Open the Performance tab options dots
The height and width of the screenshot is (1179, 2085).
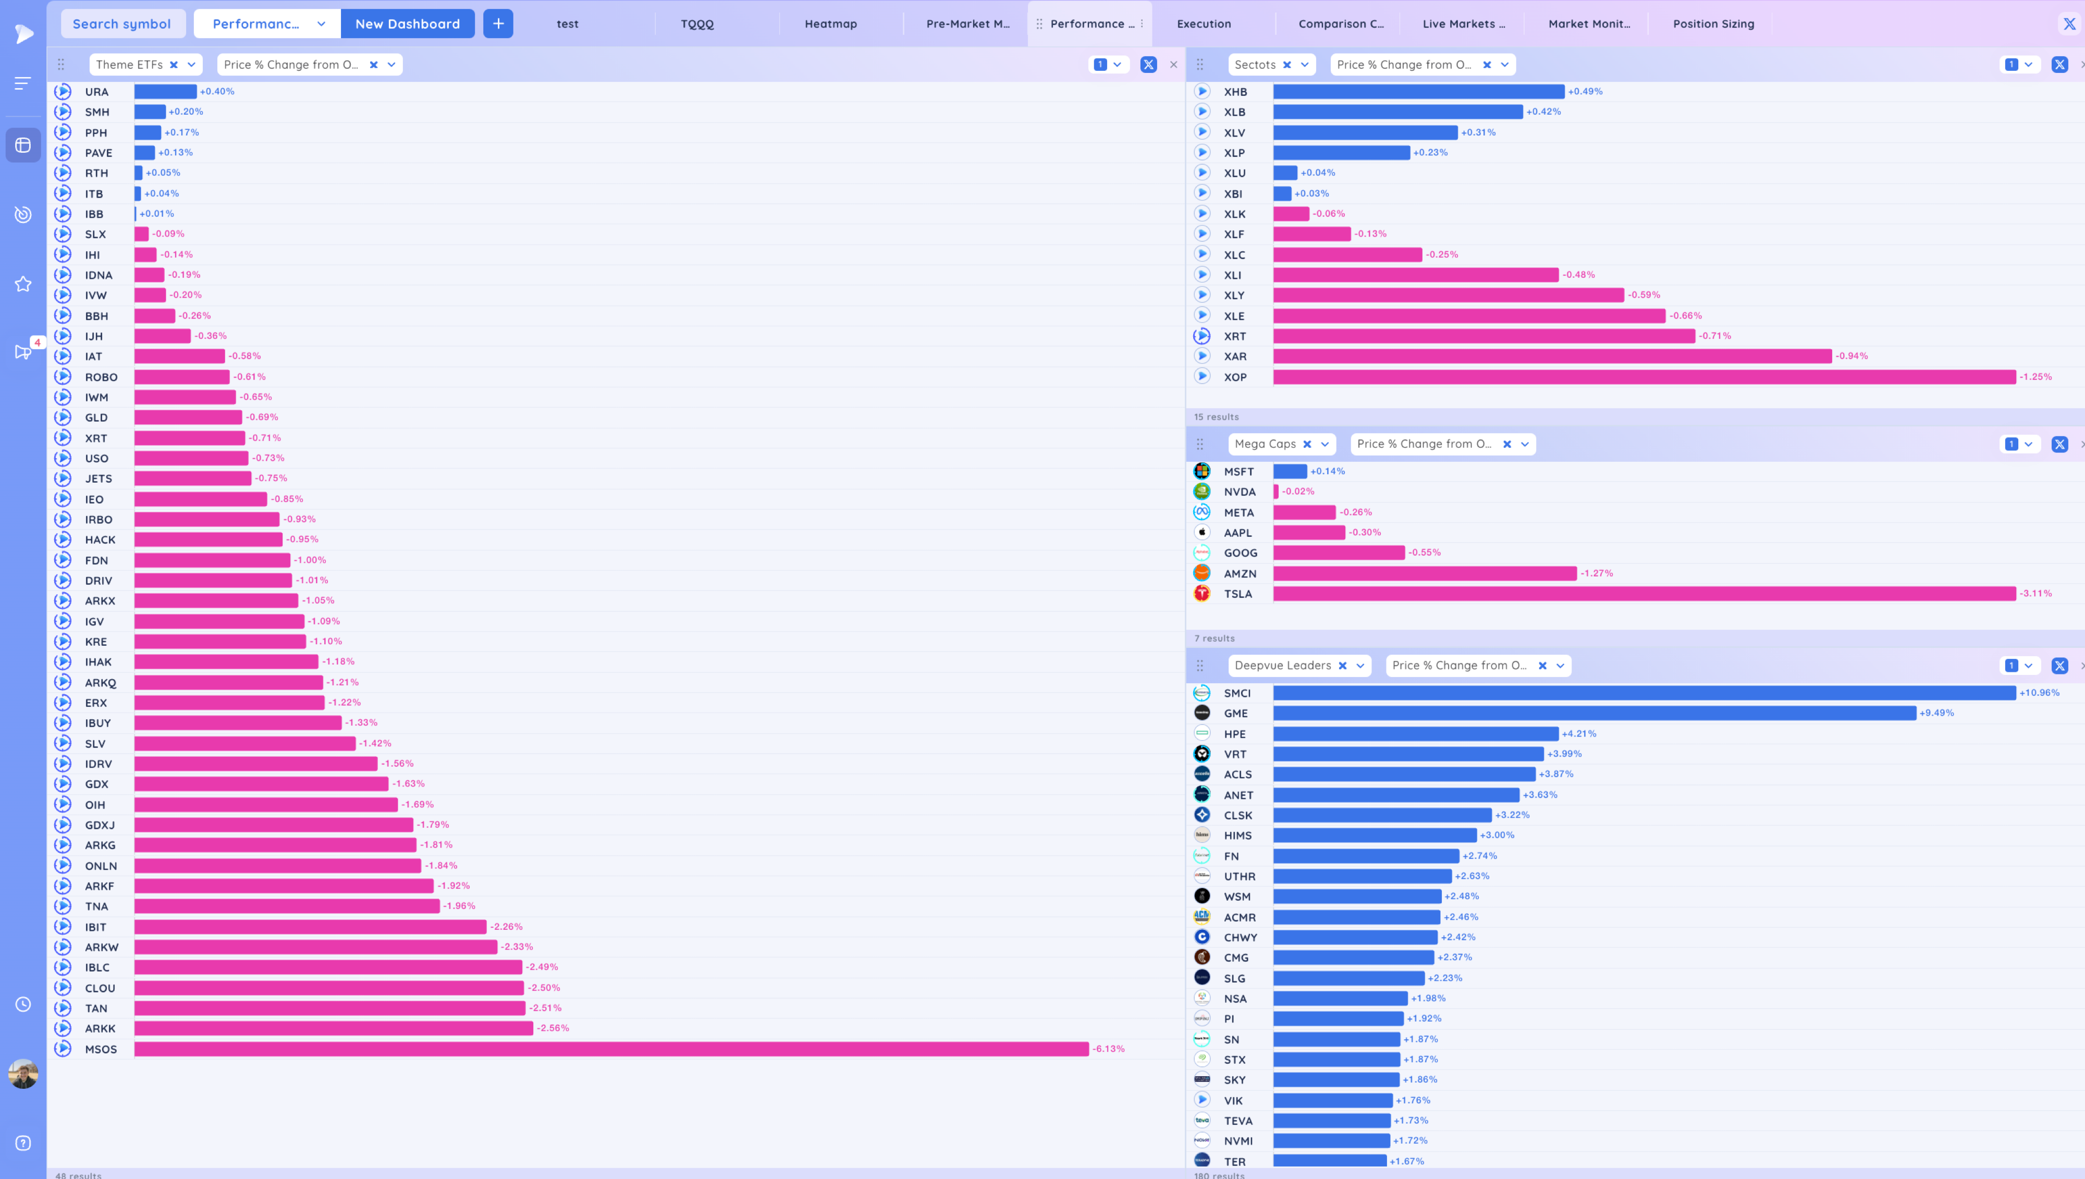(1142, 23)
